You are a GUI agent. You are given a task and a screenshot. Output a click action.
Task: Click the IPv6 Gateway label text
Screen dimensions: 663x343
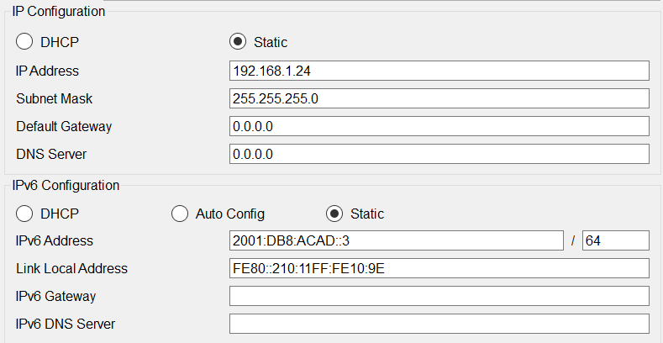[x=55, y=297]
